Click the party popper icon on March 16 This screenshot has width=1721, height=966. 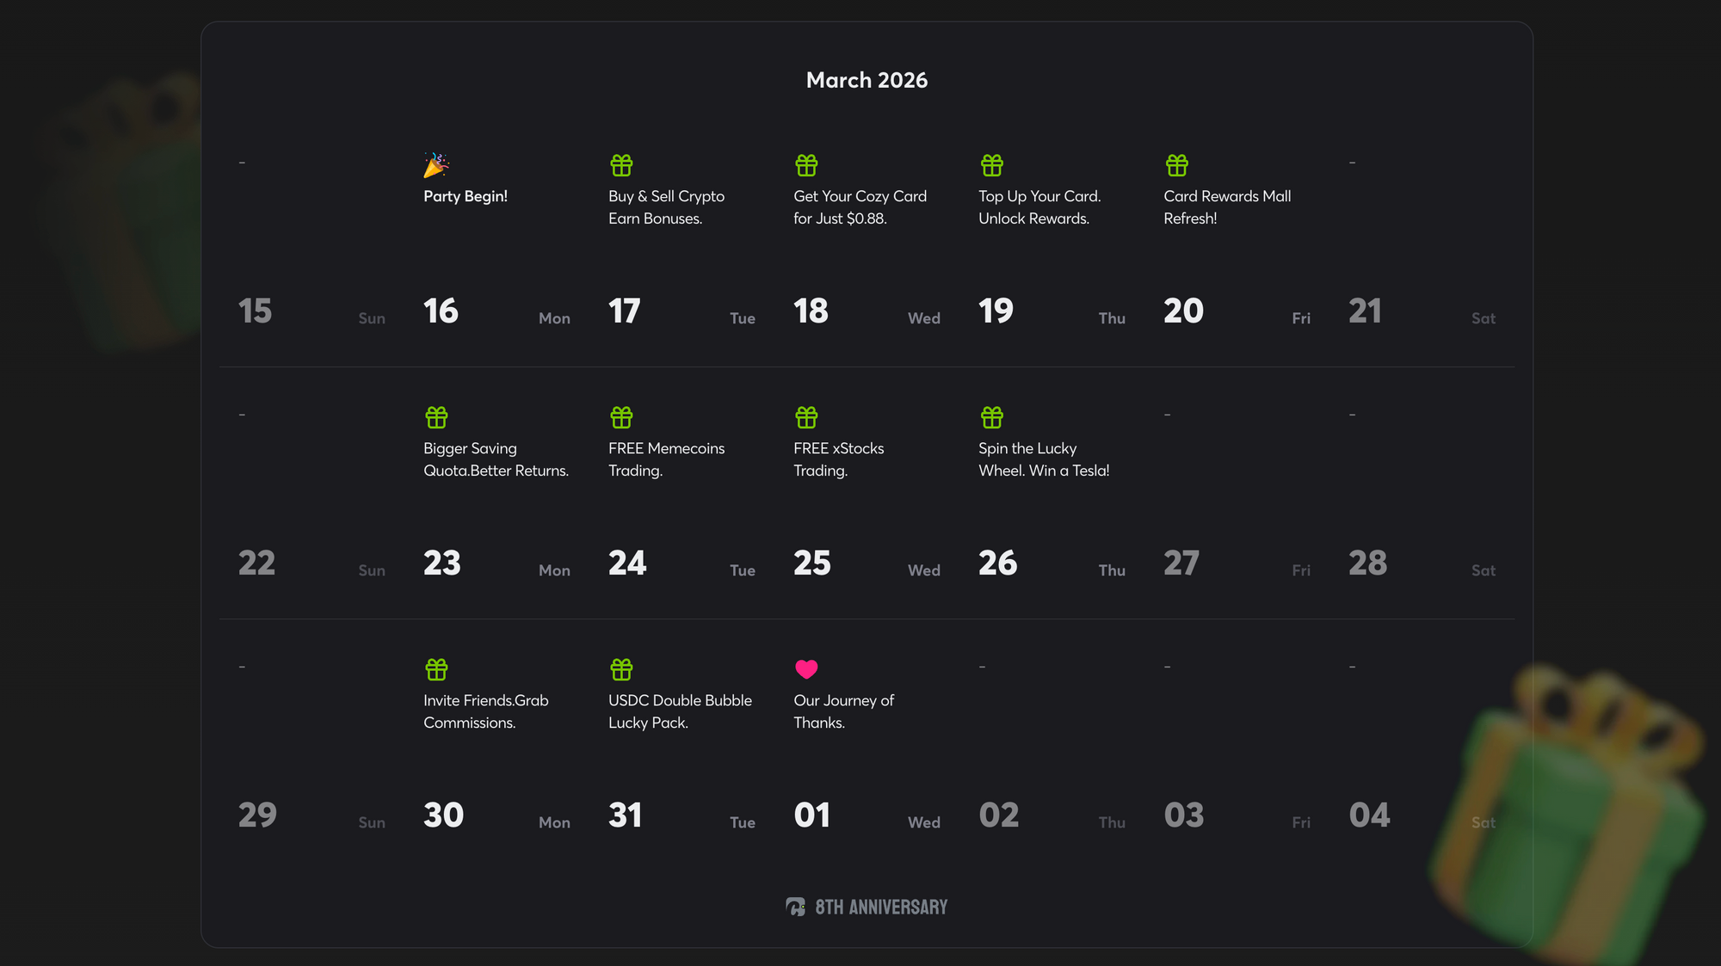tap(436, 164)
